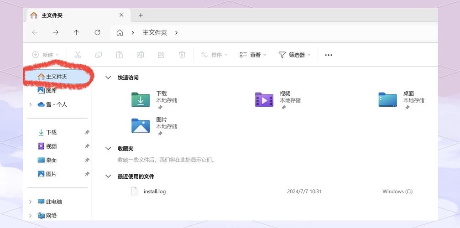Select 雪 - 个人 OneDrive in sidebar

pyautogui.click(x=52, y=104)
